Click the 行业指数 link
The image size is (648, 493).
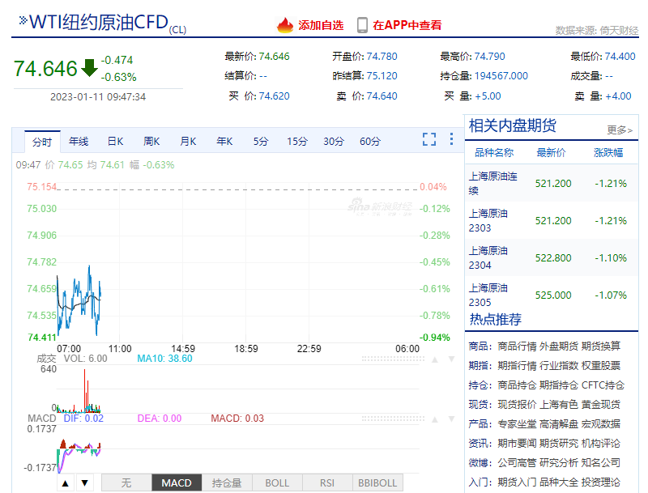pos(559,365)
